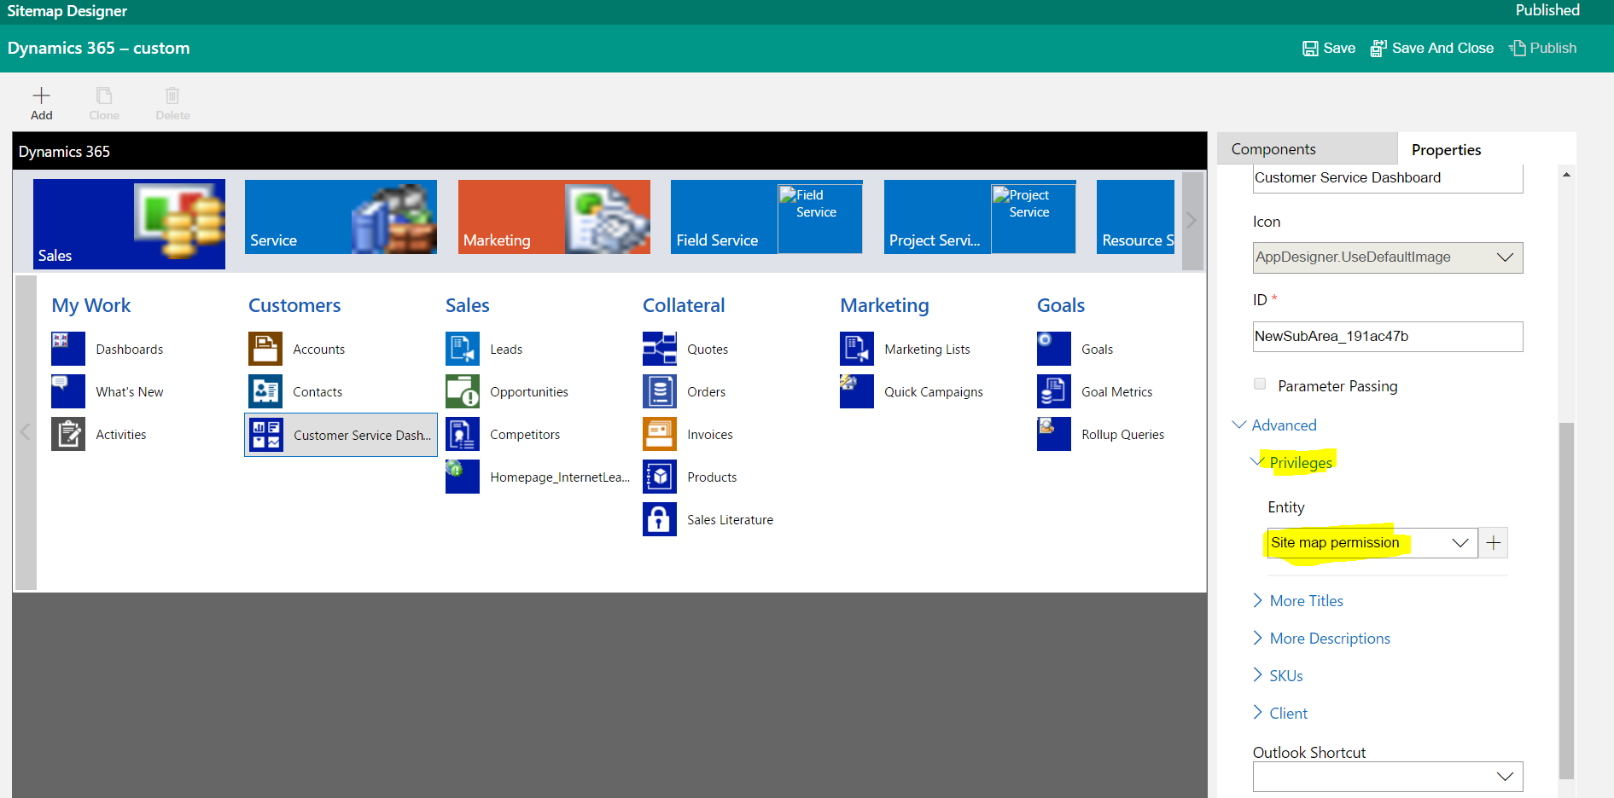Click the Delete toolbar icon
The width and height of the screenshot is (1614, 798).
tap(172, 101)
